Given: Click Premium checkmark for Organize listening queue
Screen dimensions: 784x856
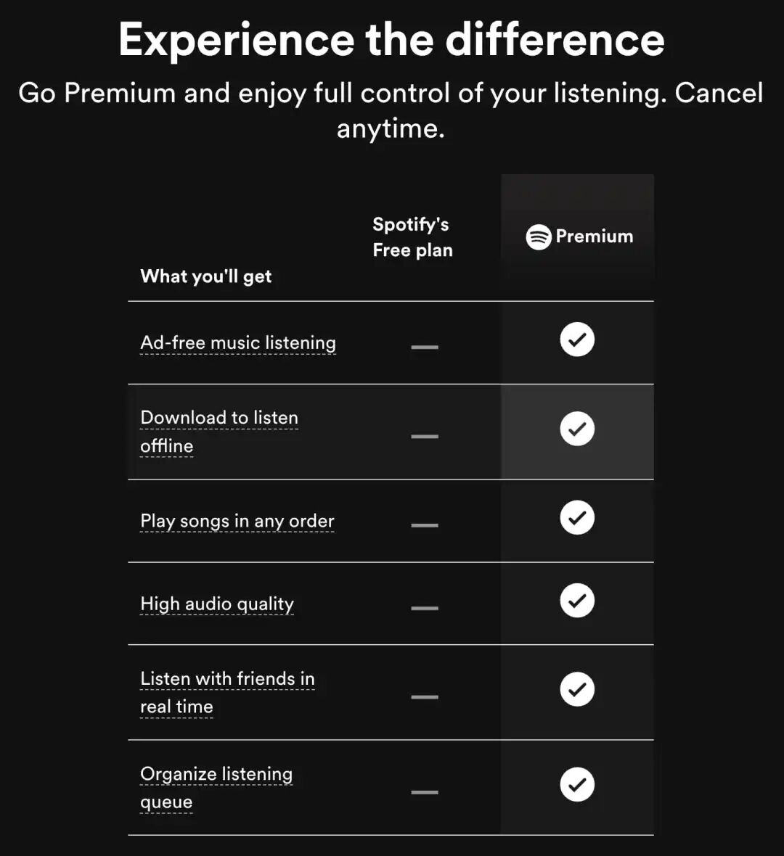Looking at the screenshot, I should 577,784.
